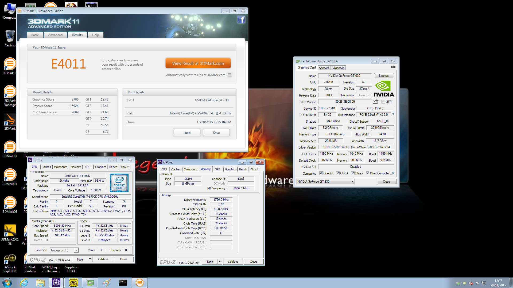
Task: Click the Save button in Run Details
Action: coord(216,133)
